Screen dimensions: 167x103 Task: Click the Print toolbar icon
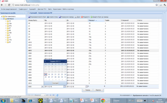tap(75, 17)
